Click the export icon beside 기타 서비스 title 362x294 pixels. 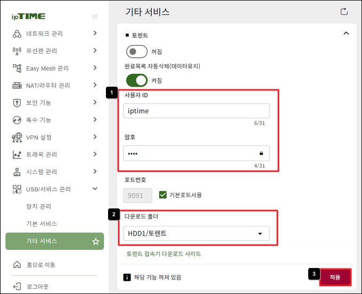(x=344, y=11)
